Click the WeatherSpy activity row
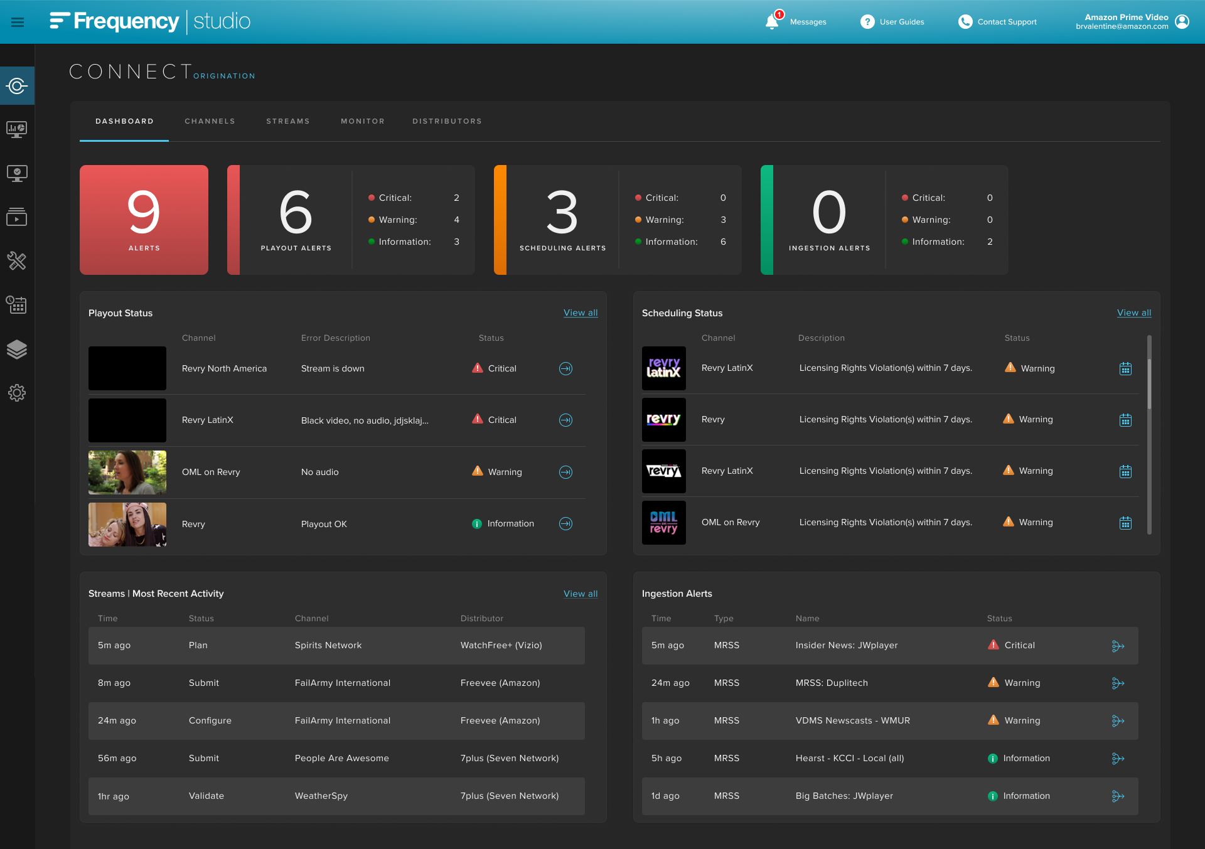1205x849 pixels. 336,796
